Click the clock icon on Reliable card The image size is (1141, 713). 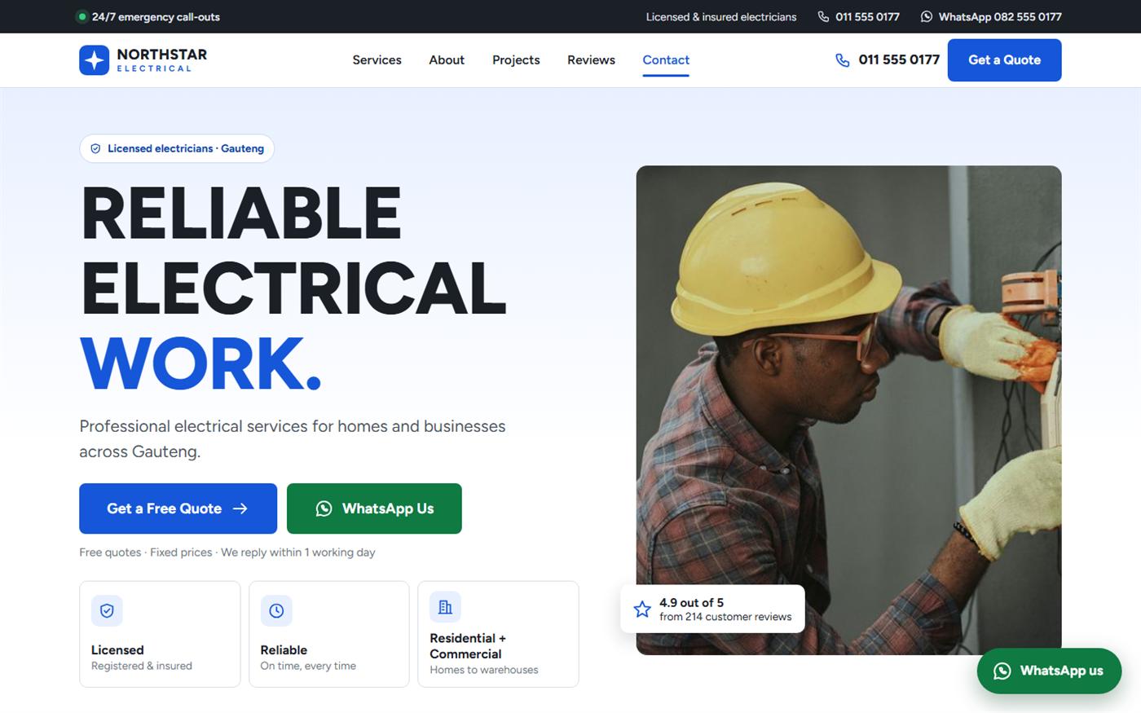(276, 610)
